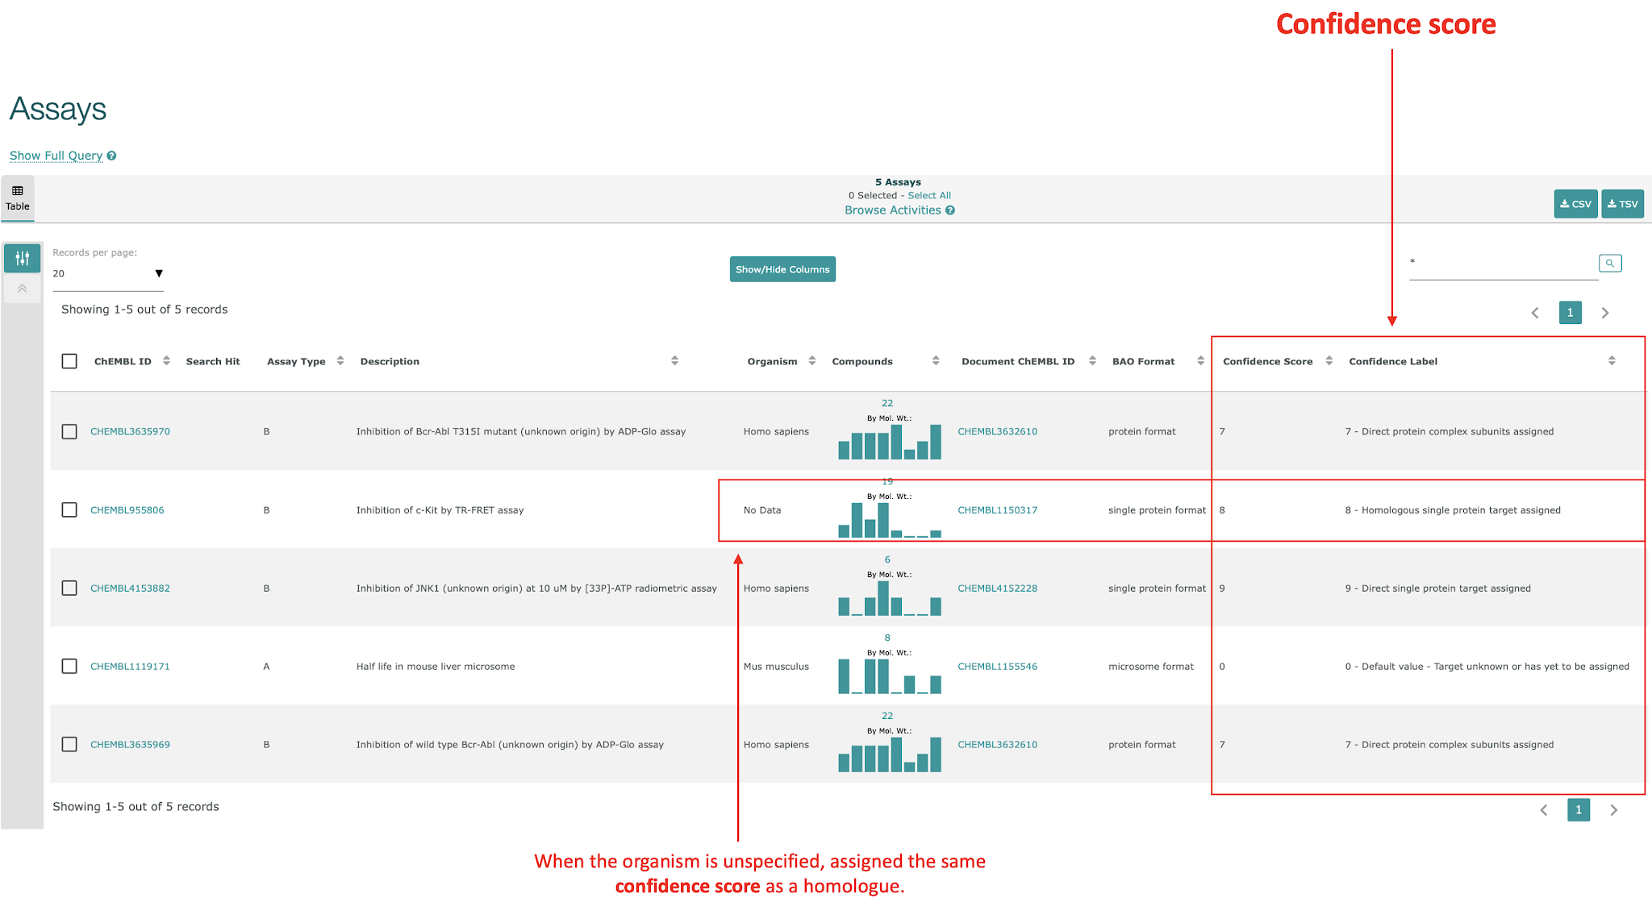Check the select-all header checkbox

(x=69, y=361)
